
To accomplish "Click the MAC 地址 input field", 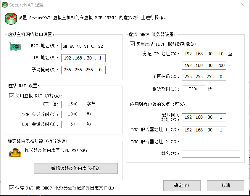I will click(85, 46).
